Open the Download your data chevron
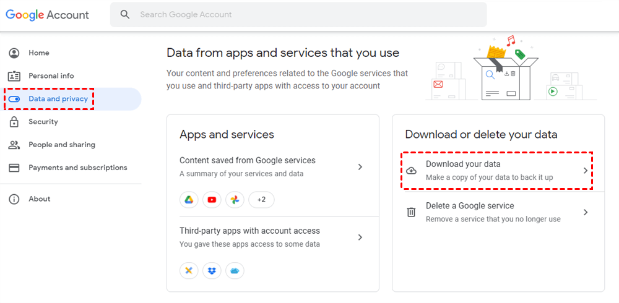This screenshot has width=619, height=303. [x=586, y=171]
